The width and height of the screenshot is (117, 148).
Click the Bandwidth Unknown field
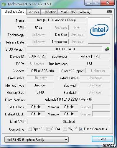click(x=95, y=92)
